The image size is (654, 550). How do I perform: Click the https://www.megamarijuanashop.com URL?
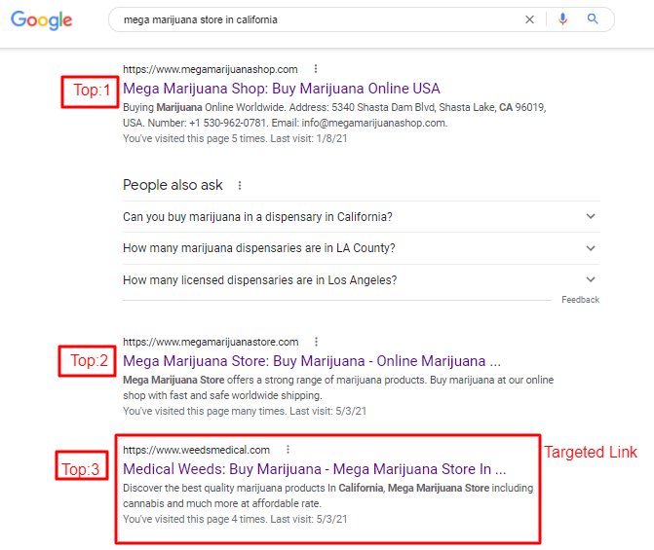pos(211,69)
